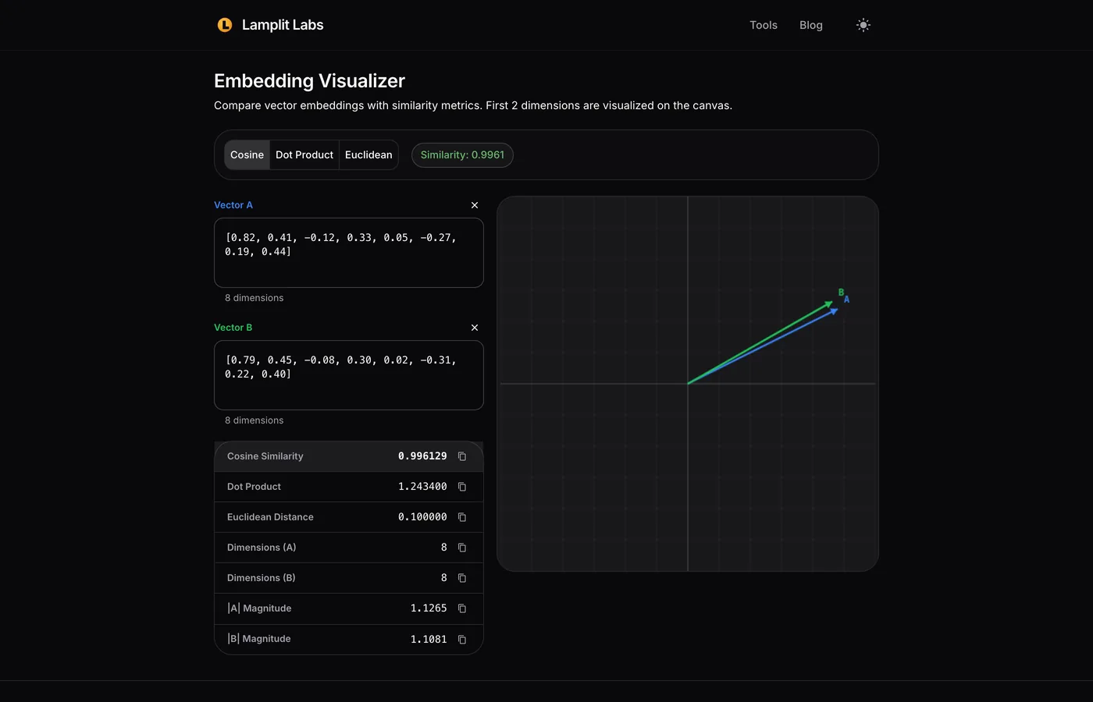Viewport: 1093px width, 702px height.
Task: Focus the Vector B input box
Action: click(349, 375)
